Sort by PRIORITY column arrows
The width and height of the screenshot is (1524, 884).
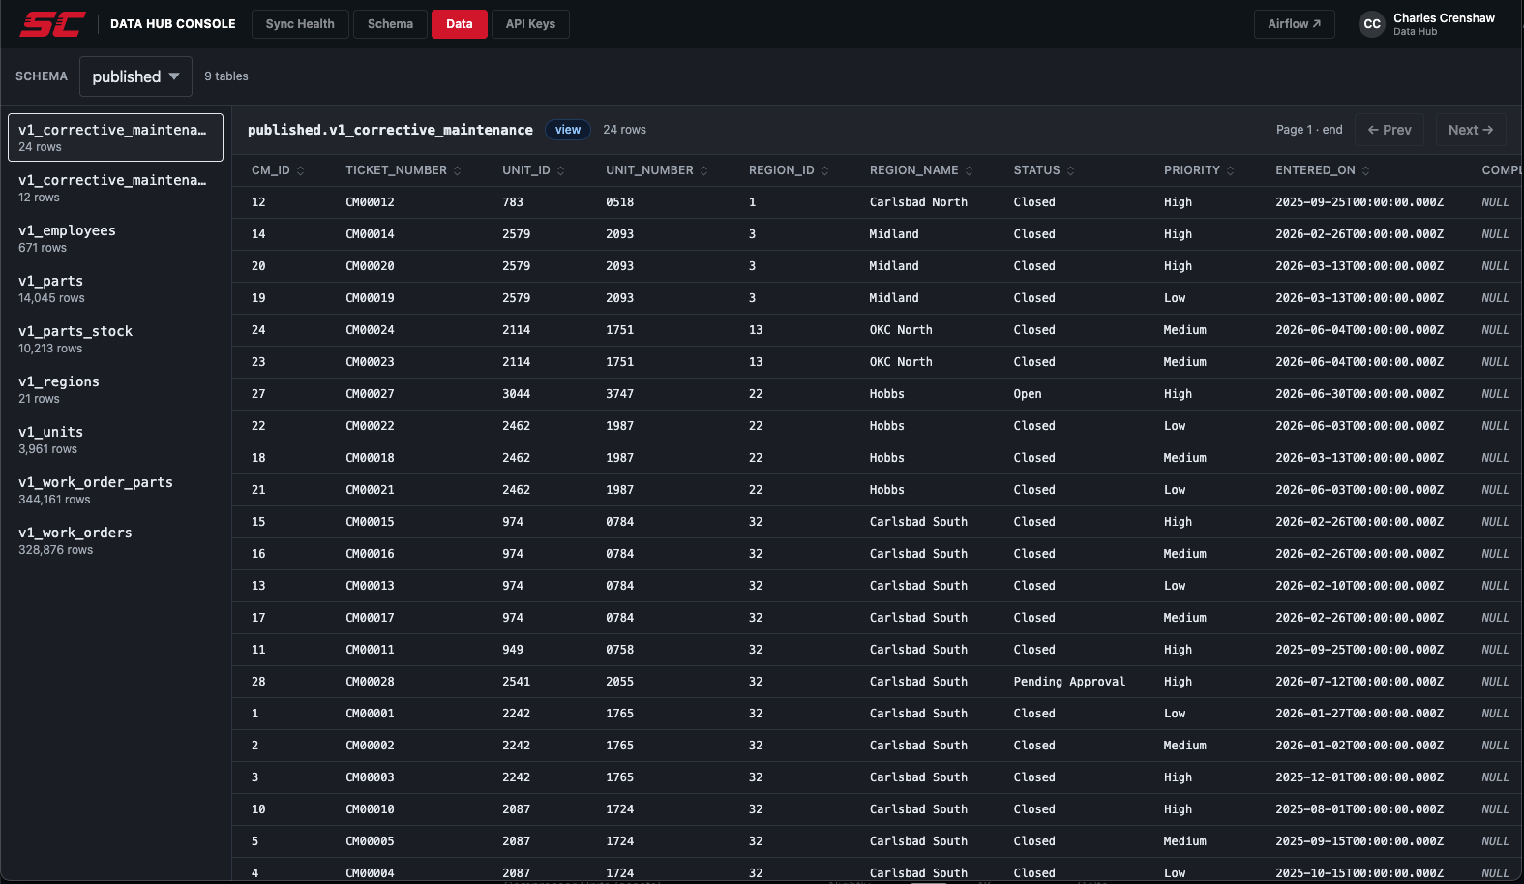[1231, 170]
